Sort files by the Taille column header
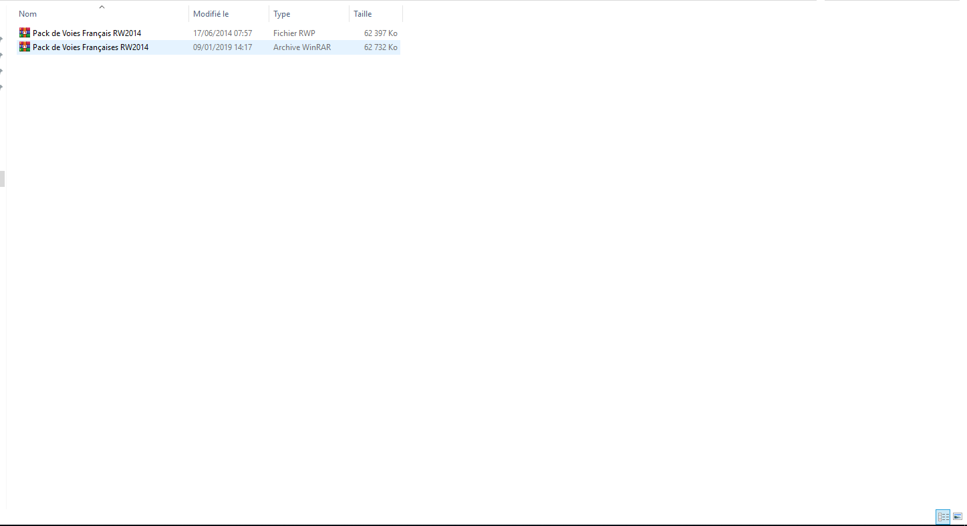The width and height of the screenshot is (967, 526). pos(376,14)
